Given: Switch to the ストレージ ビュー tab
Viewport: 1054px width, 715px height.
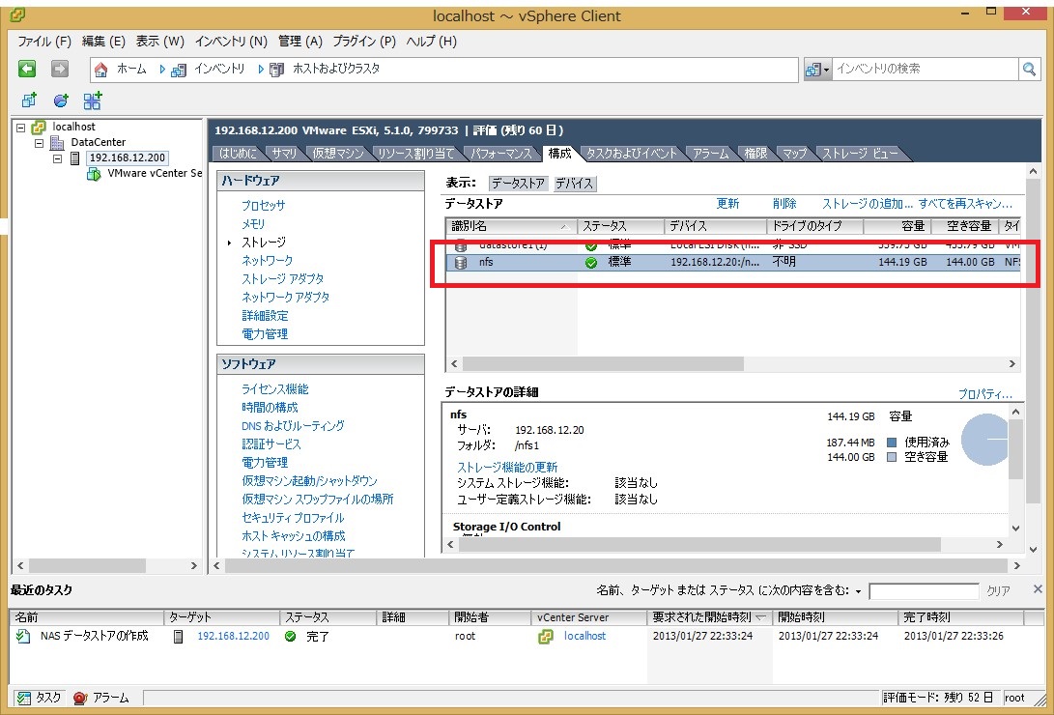Looking at the screenshot, I should (x=860, y=154).
